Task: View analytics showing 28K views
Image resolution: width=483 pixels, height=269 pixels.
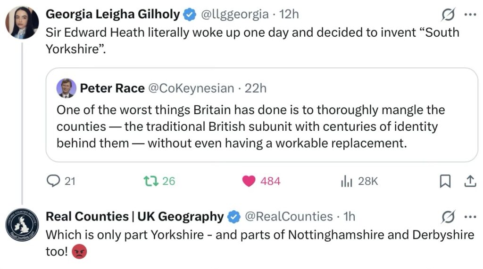Action: [x=347, y=181]
